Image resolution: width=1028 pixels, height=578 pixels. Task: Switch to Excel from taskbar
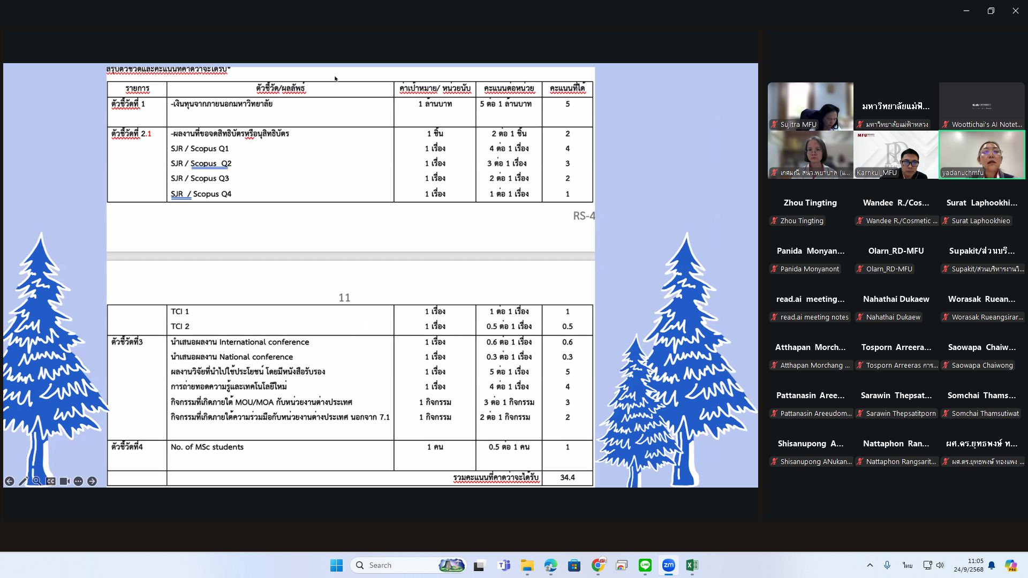pyautogui.click(x=692, y=565)
